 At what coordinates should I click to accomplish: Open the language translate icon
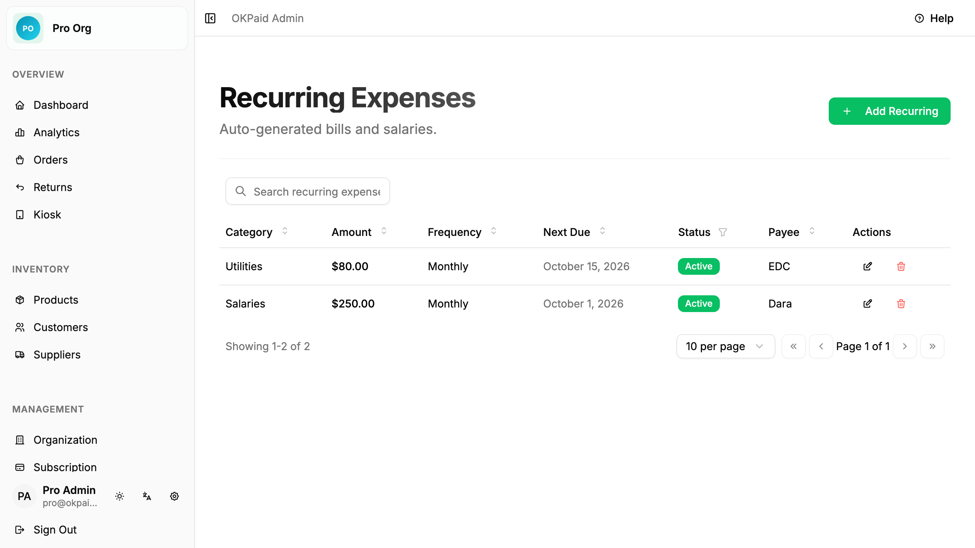click(x=147, y=496)
